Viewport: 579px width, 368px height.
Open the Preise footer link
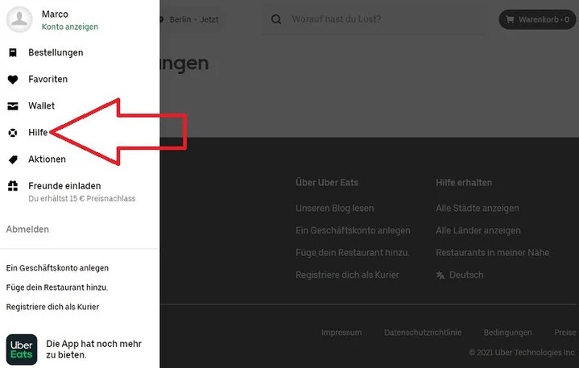tap(565, 333)
